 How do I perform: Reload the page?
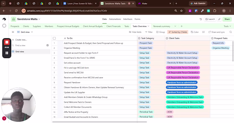(16, 11)
